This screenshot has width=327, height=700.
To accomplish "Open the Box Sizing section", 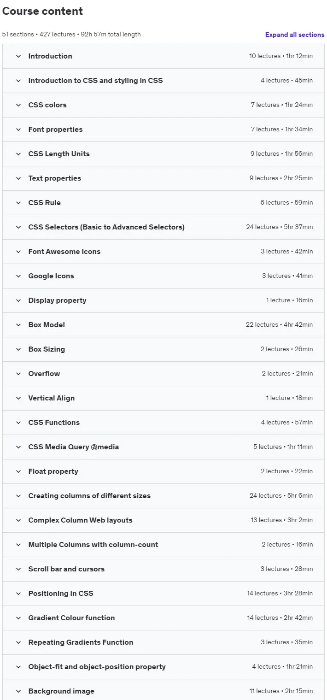I will pos(163,349).
